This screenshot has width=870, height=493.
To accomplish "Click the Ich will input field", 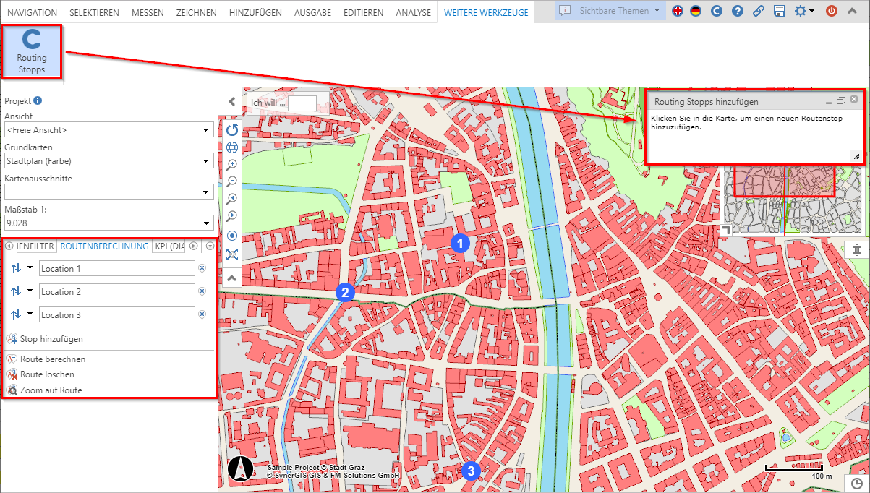I will (x=302, y=103).
